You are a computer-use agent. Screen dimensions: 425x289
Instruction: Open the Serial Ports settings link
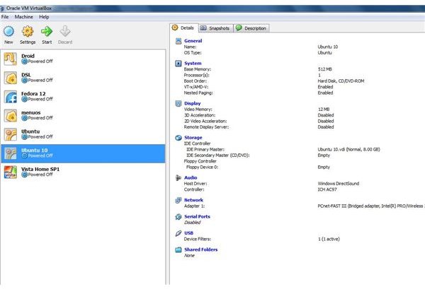197,216
